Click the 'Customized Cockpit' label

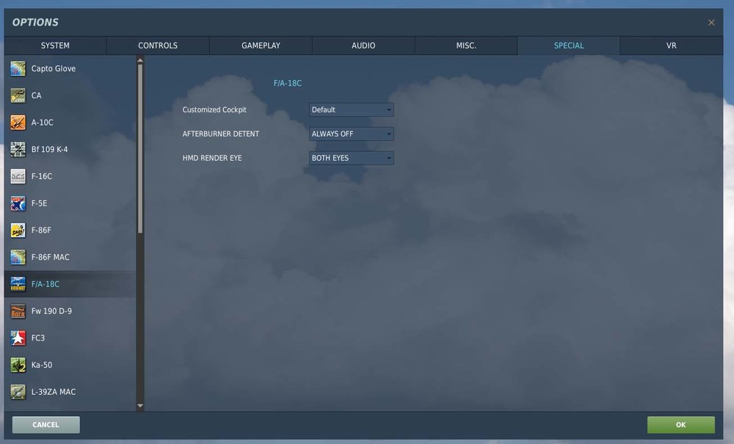pyautogui.click(x=214, y=109)
